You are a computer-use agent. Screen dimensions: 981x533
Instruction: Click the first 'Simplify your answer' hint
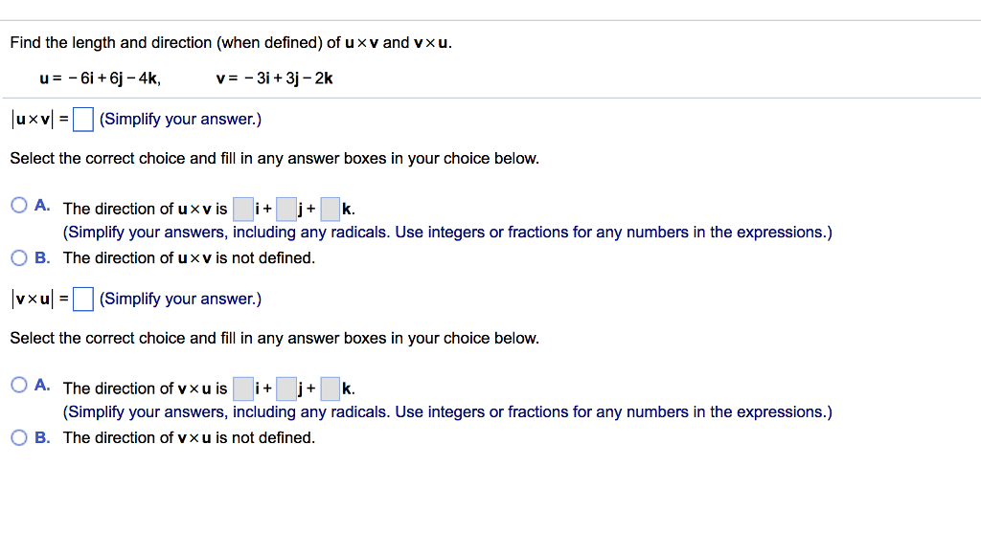click(180, 120)
